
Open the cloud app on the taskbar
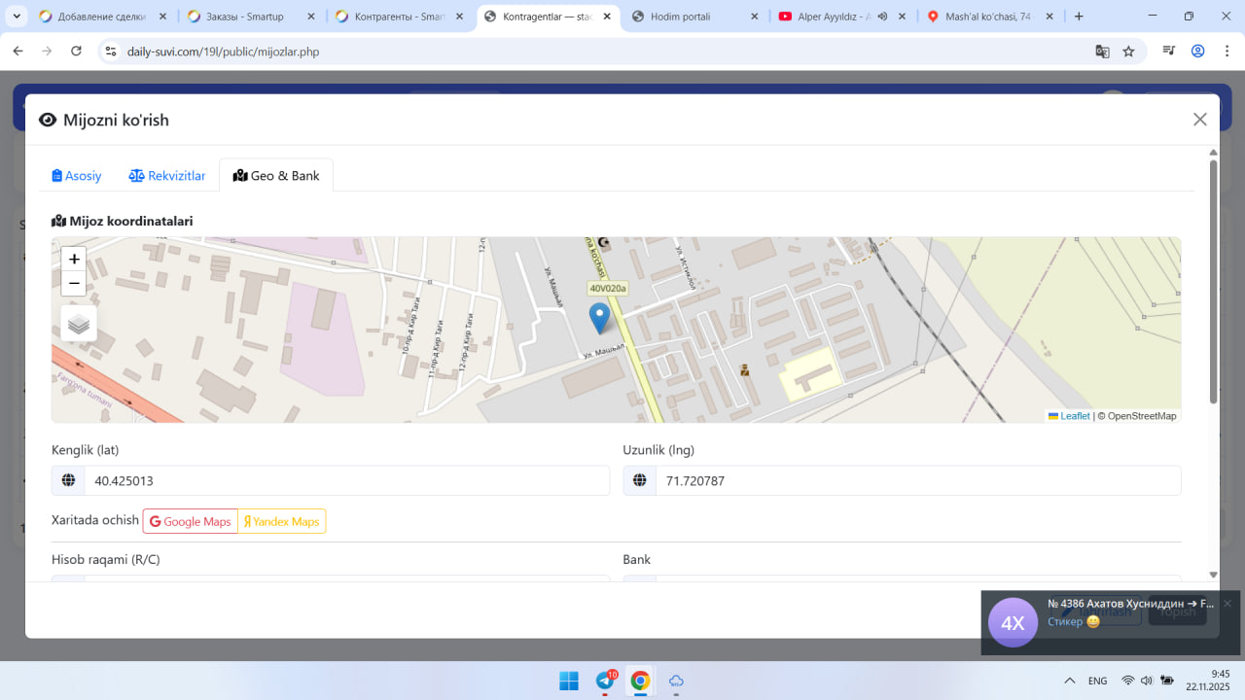676,681
